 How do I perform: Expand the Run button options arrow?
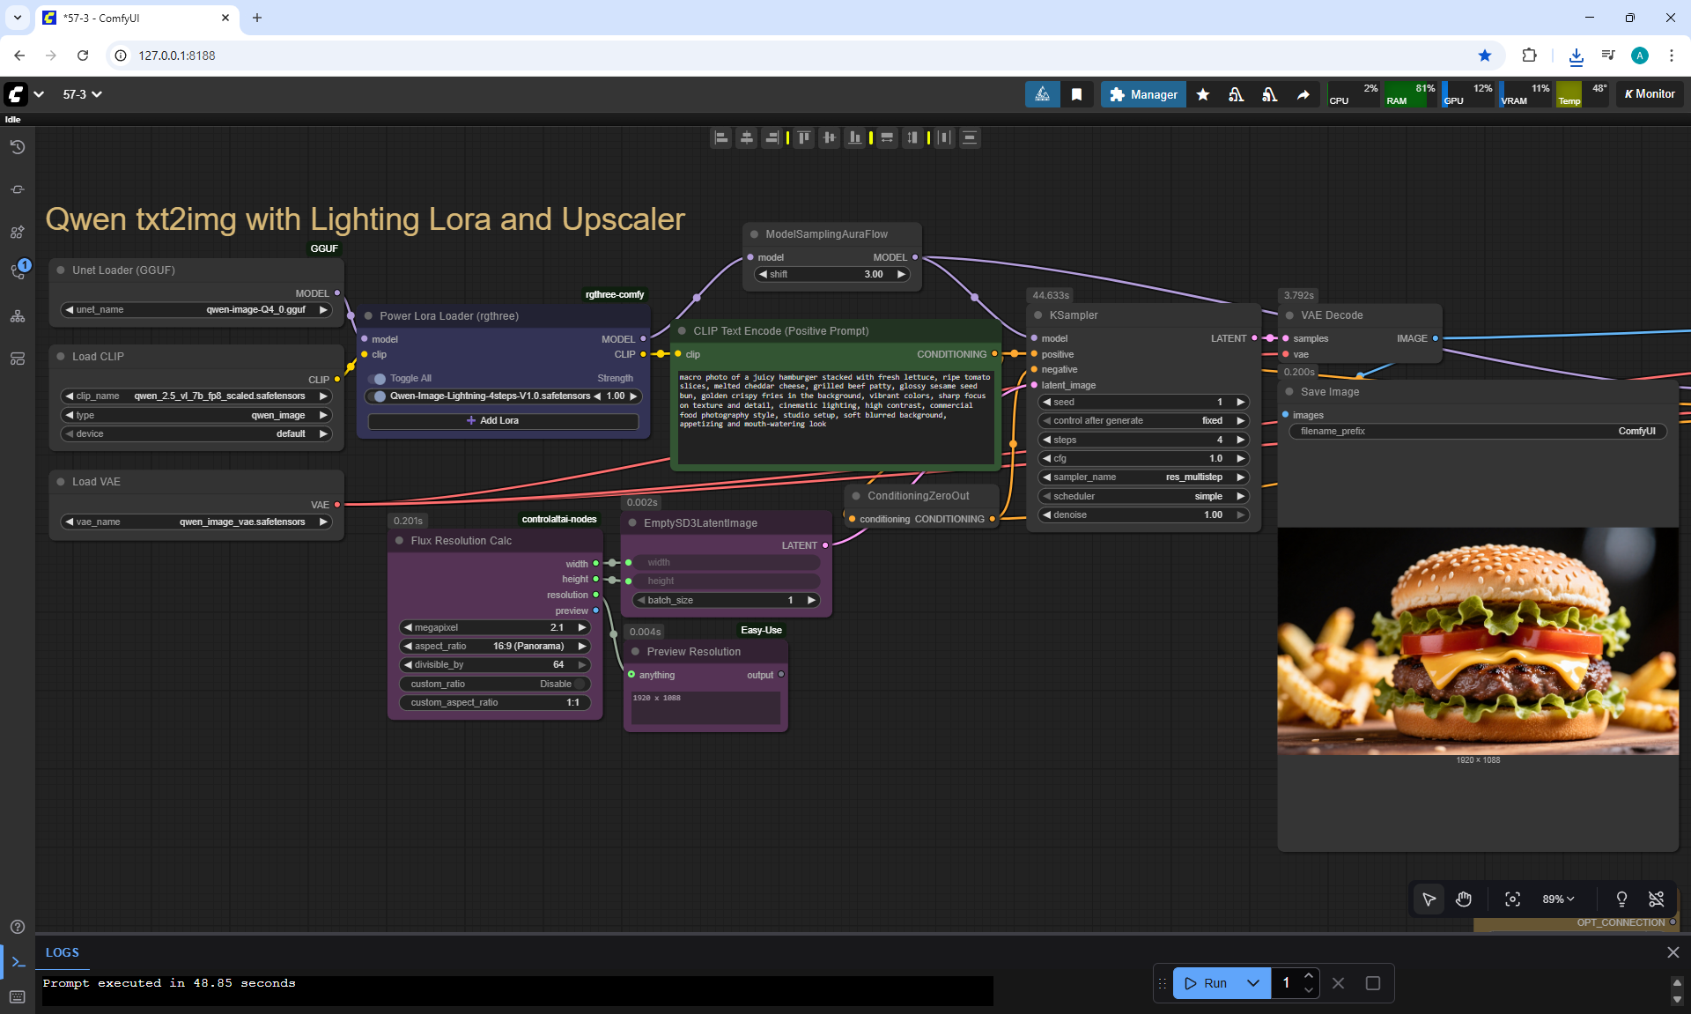[x=1252, y=983]
